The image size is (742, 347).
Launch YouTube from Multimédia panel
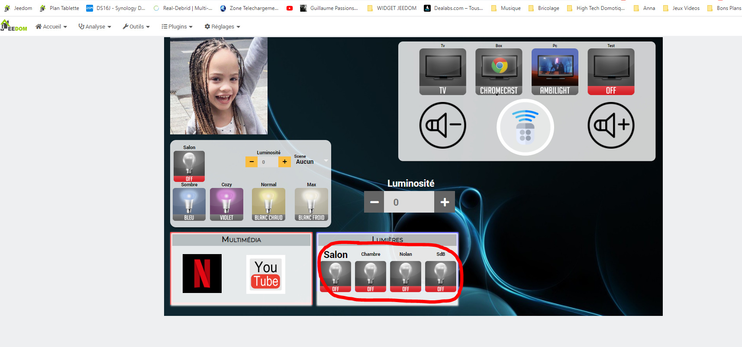266,274
